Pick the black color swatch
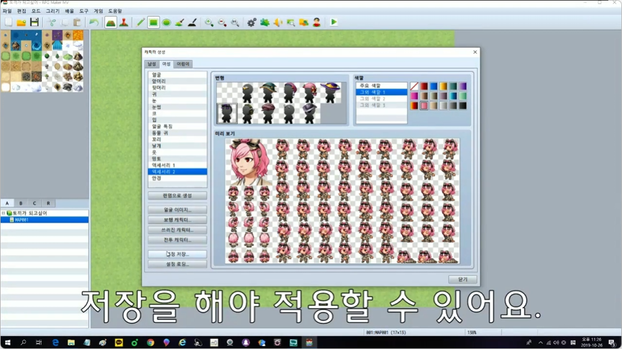 462,105
